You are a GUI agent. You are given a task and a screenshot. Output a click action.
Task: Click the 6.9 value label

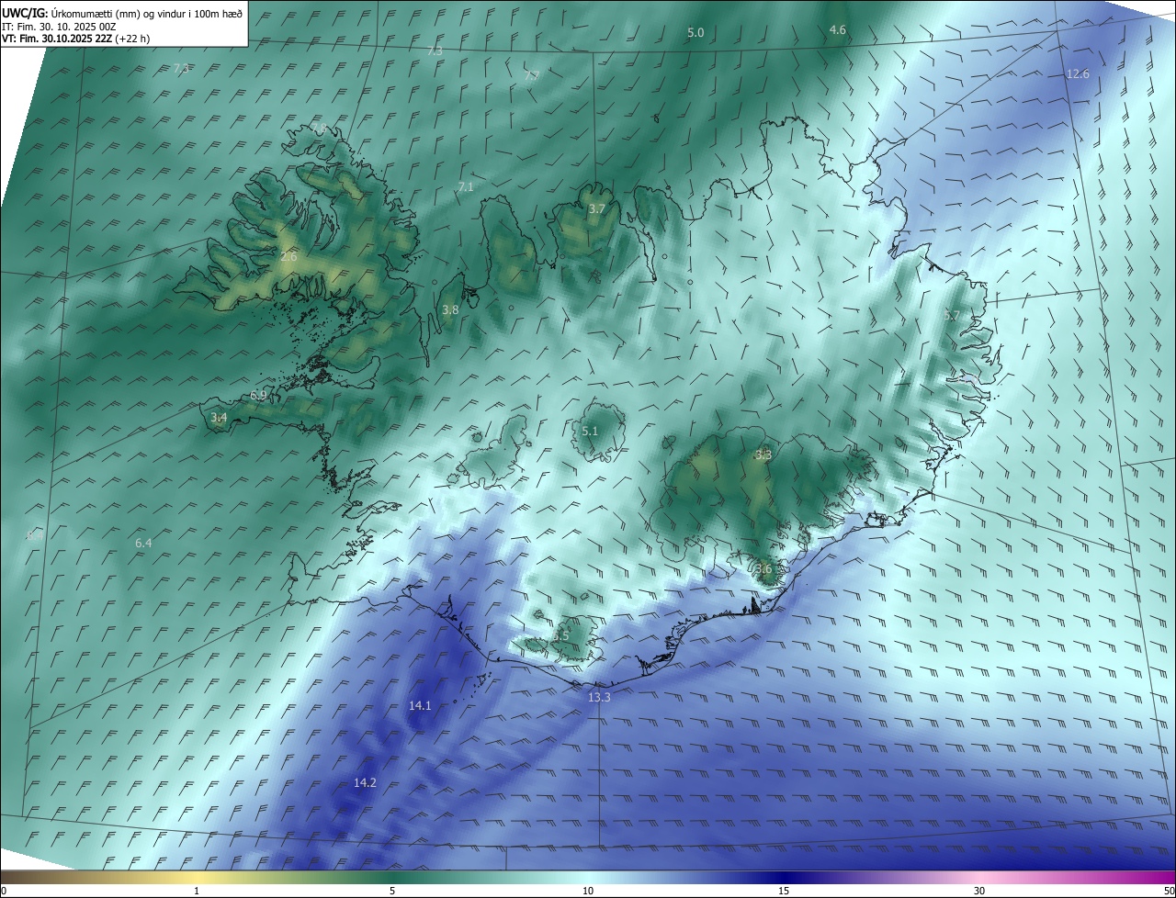click(258, 395)
